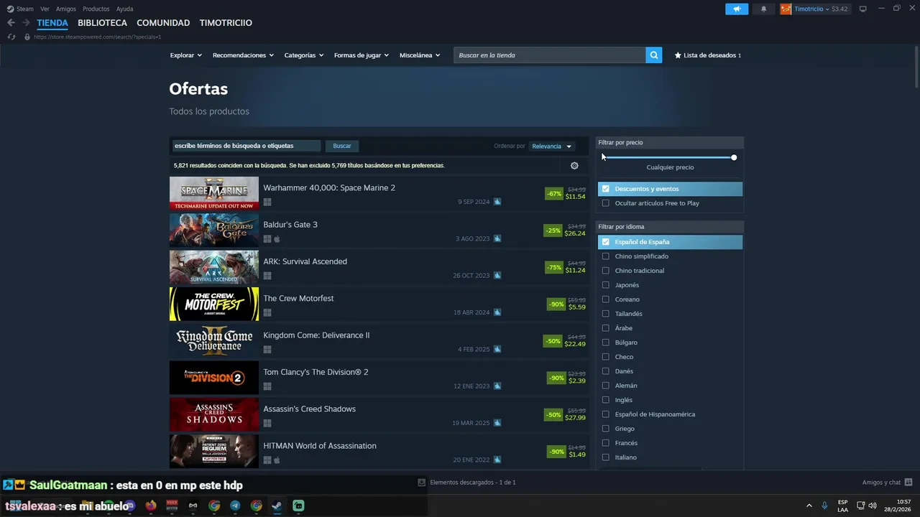Open the Steam announcements megaphone button

click(x=737, y=9)
